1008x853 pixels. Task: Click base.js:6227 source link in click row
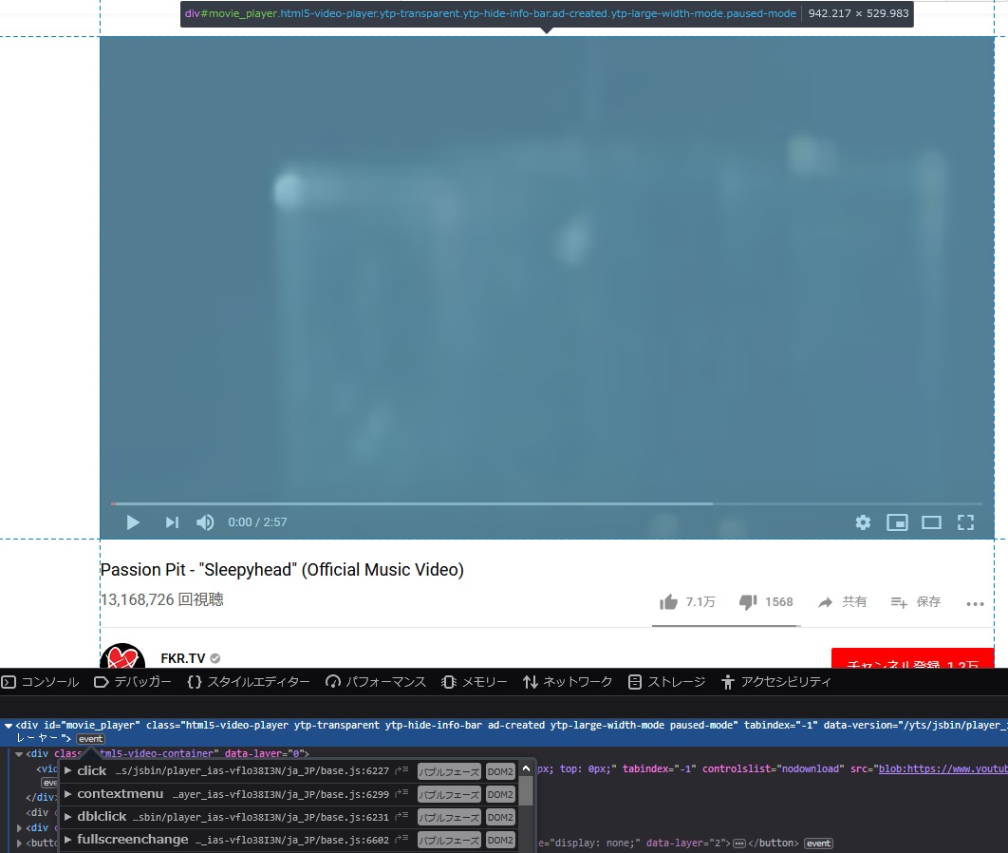point(252,770)
